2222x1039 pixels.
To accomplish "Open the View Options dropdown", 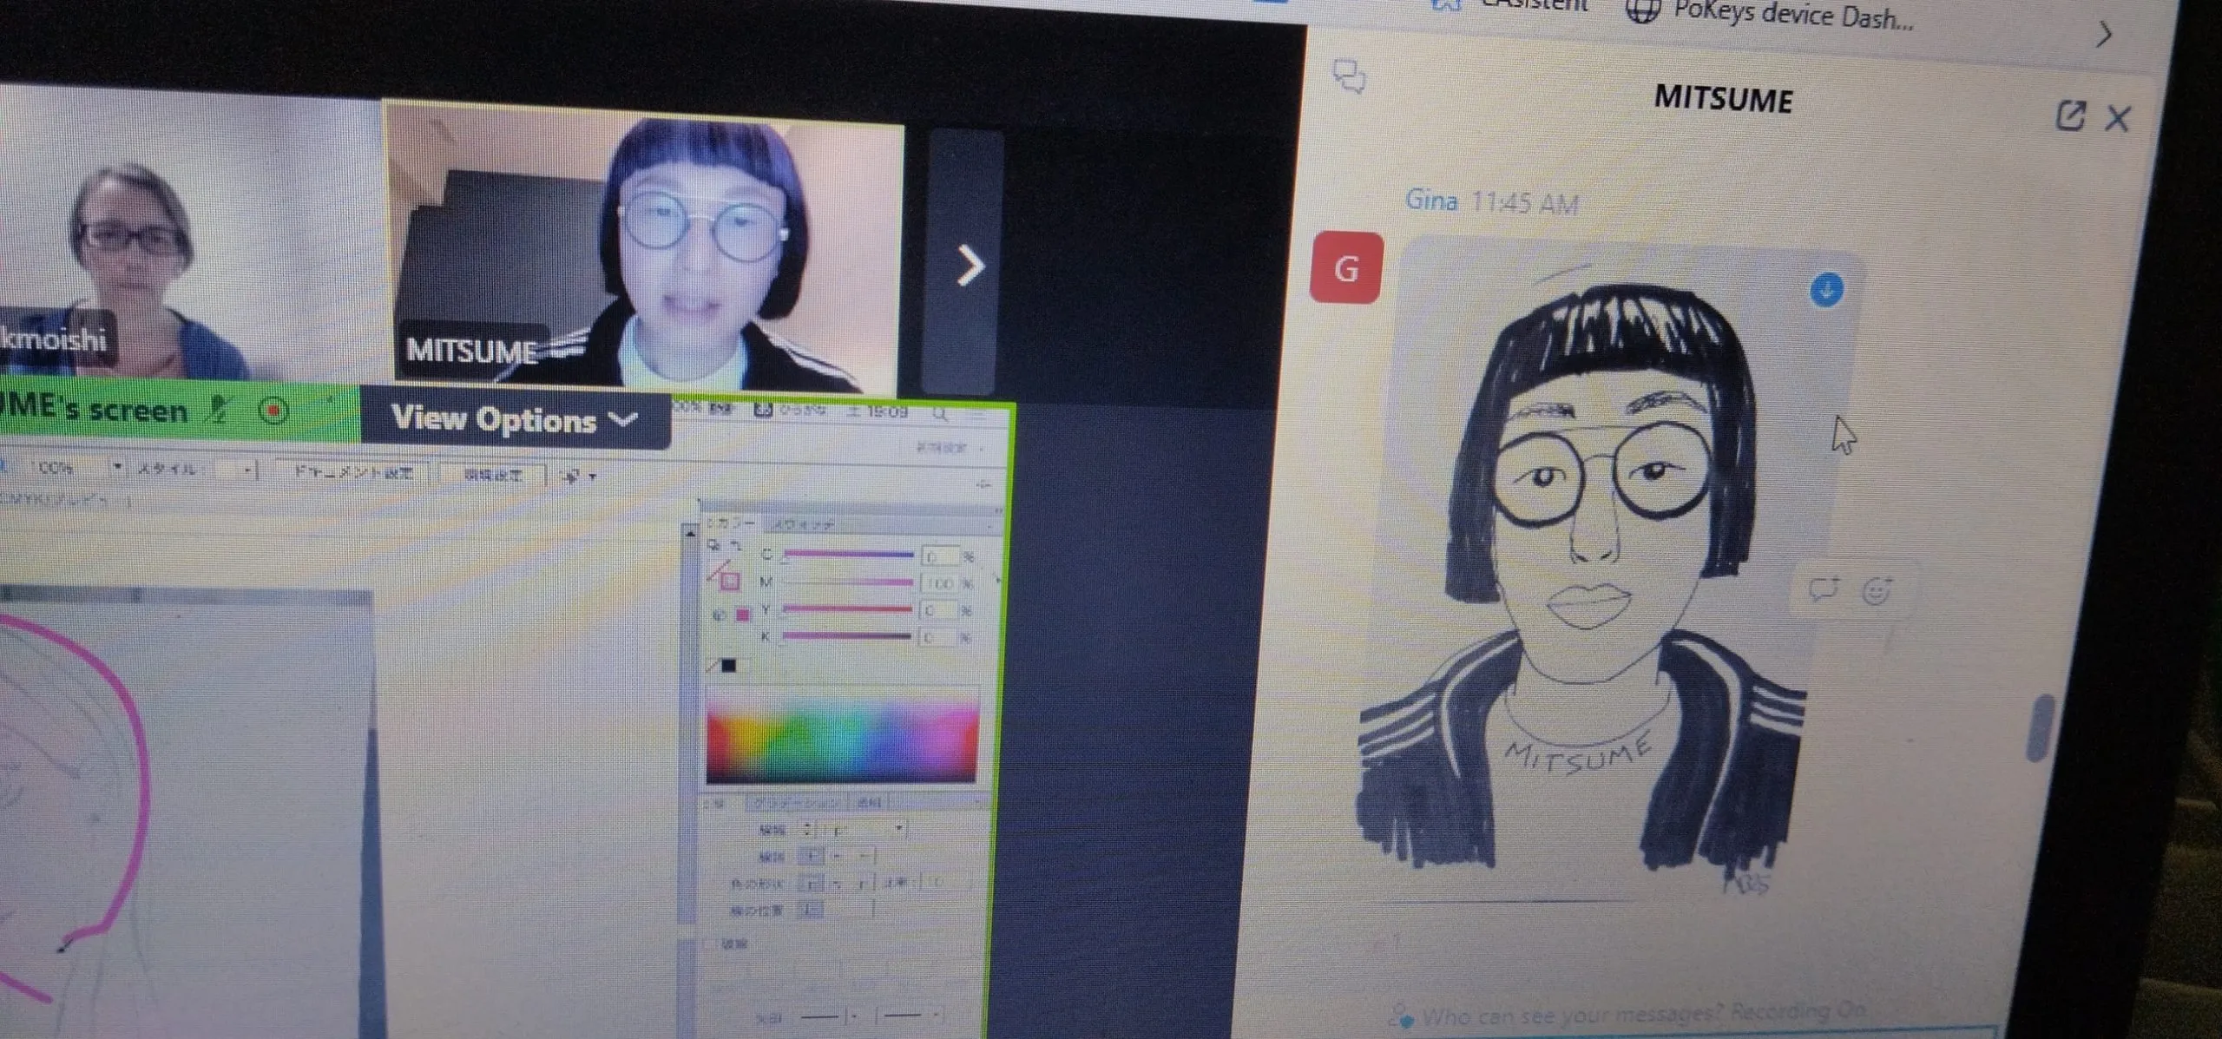I will click(515, 420).
